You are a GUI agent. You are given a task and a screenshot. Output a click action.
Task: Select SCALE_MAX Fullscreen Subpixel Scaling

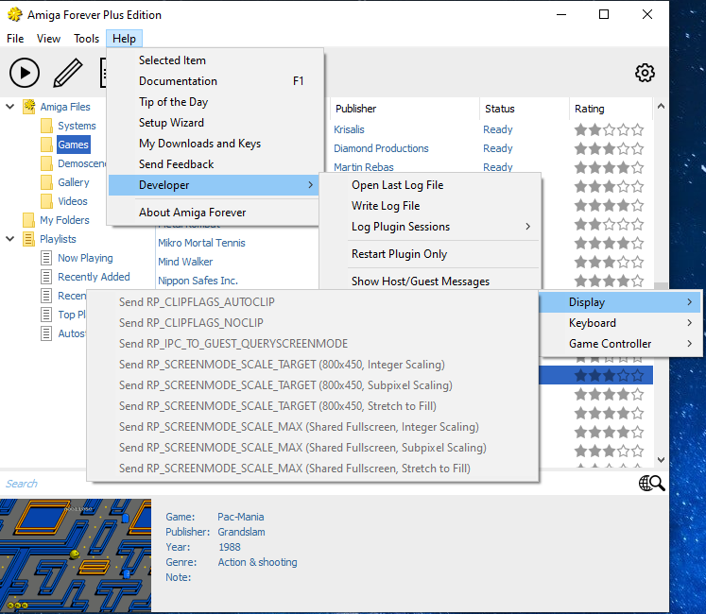pos(313,448)
